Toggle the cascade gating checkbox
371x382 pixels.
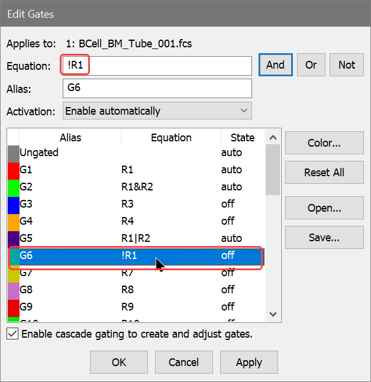[x=12, y=334]
